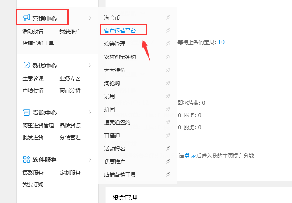Open 生意参谋 under 数据中心
Viewport: 292px width, 203px height.
[x=33, y=79]
